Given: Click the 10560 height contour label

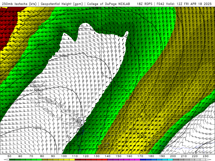Looking at the screenshot, I should coord(38,90).
